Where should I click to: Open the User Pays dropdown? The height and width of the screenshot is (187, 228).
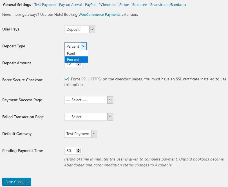(x=80, y=29)
